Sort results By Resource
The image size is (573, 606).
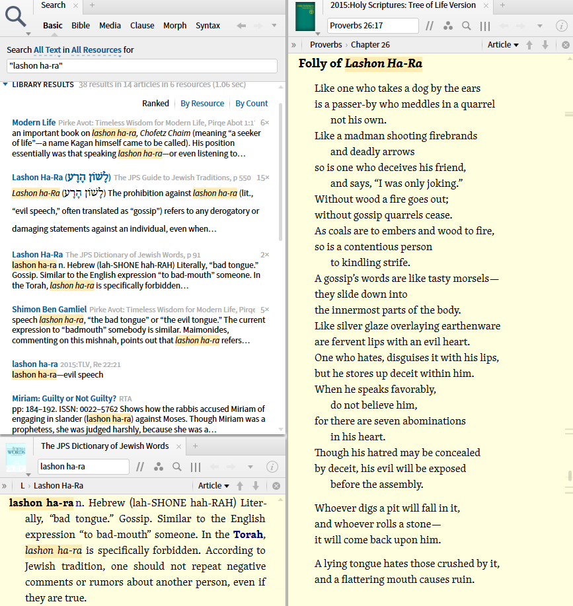[x=202, y=104]
